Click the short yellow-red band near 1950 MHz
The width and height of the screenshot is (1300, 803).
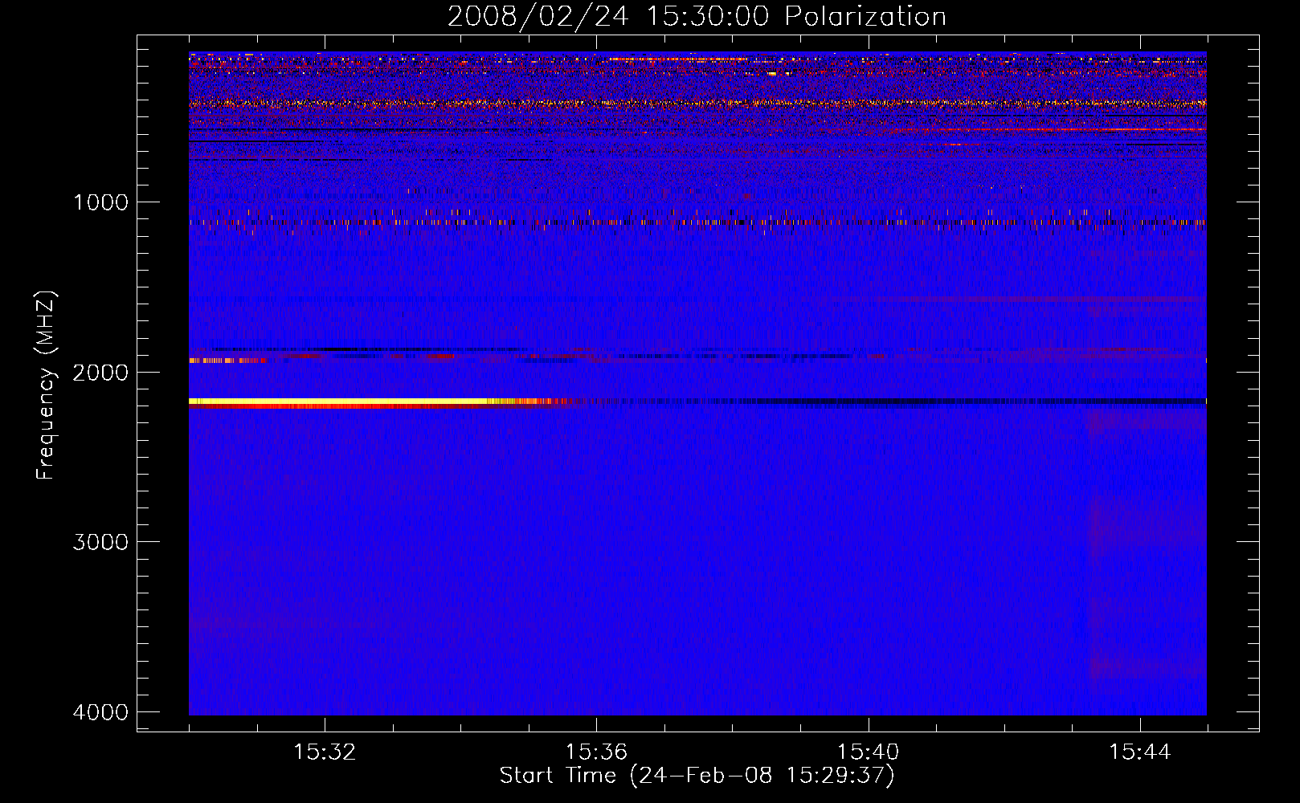[x=227, y=361]
